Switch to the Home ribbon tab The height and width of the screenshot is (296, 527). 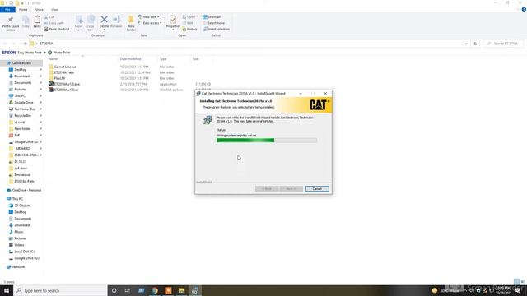point(23,10)
